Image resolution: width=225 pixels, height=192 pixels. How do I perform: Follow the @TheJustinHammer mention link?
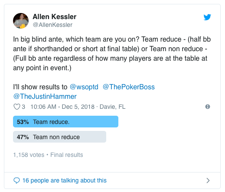point(45,96)
